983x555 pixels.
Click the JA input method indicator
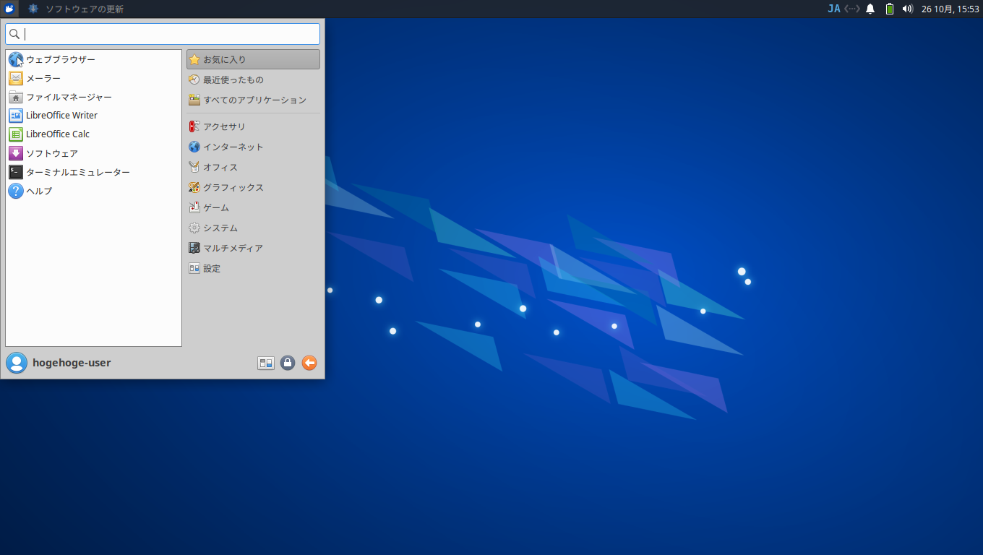(x=834, y=9)
